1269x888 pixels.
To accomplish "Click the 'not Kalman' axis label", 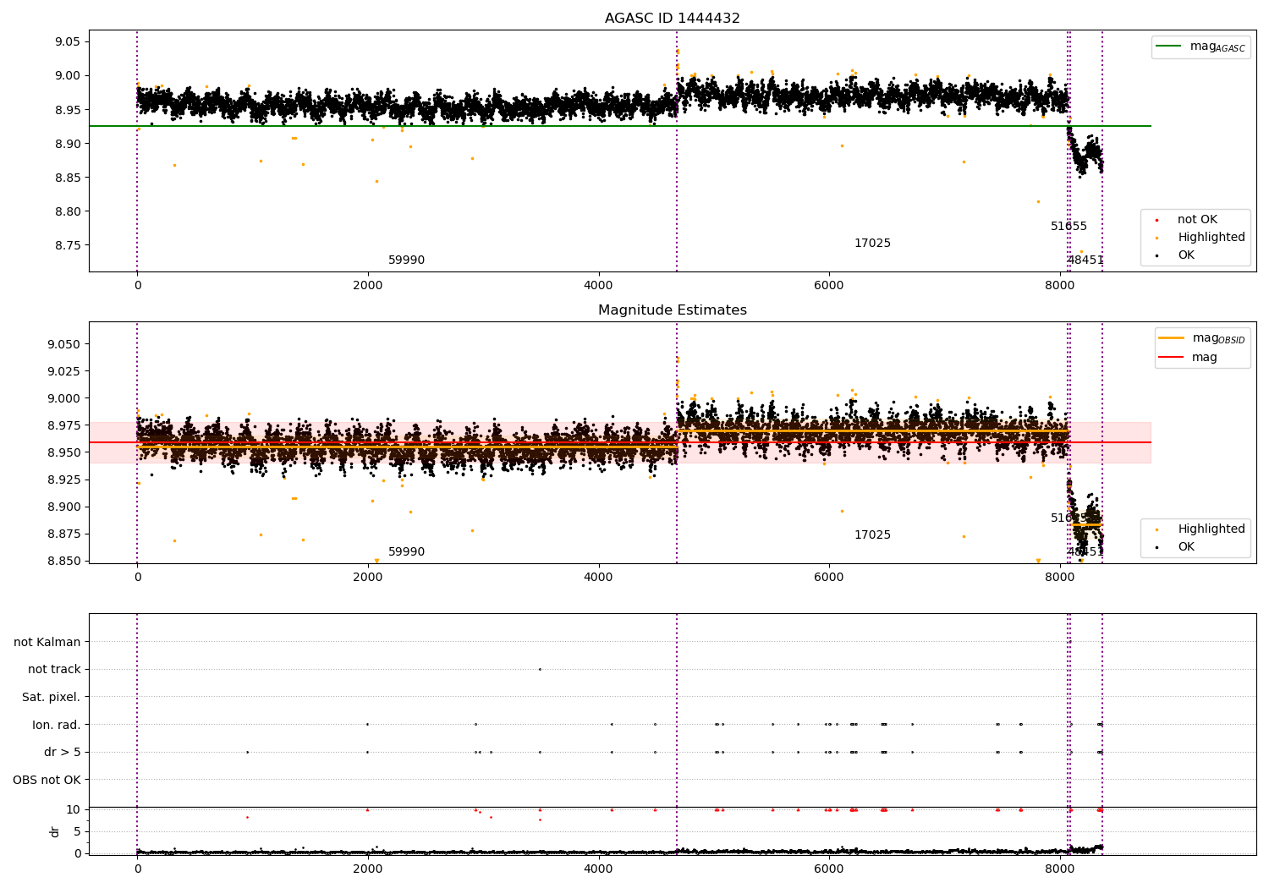I will pyautogui.click(x=47, y=643).
